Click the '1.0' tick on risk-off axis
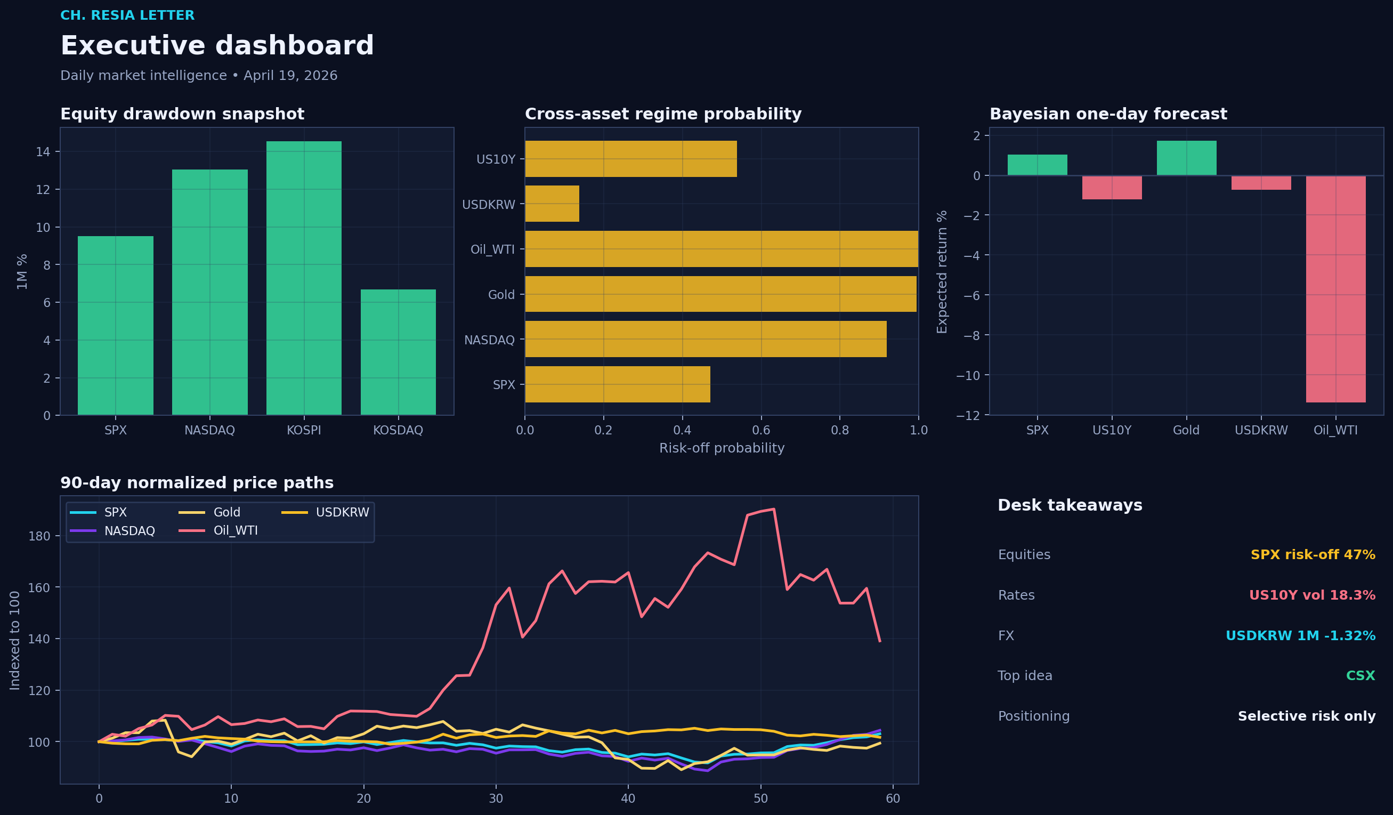The image size is (1393, 815). click(x=919, y=430)
